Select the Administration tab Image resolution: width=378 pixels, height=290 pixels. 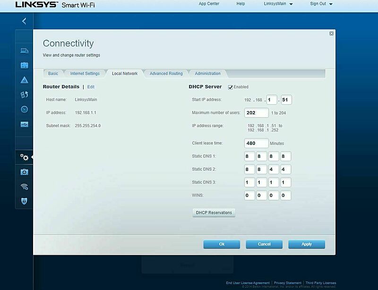click(x=208, y=73)
